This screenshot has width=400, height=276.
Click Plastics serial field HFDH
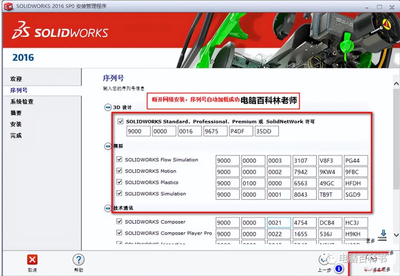356,183
